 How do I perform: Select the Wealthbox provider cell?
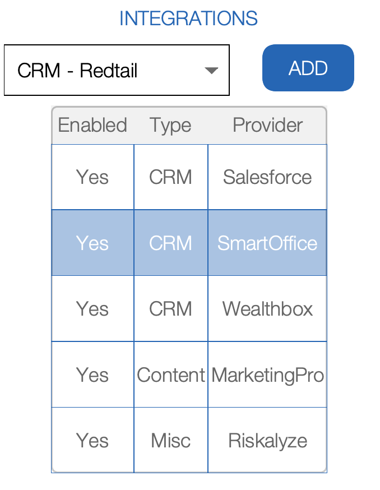pyautogui.click(x=267, y=309)
